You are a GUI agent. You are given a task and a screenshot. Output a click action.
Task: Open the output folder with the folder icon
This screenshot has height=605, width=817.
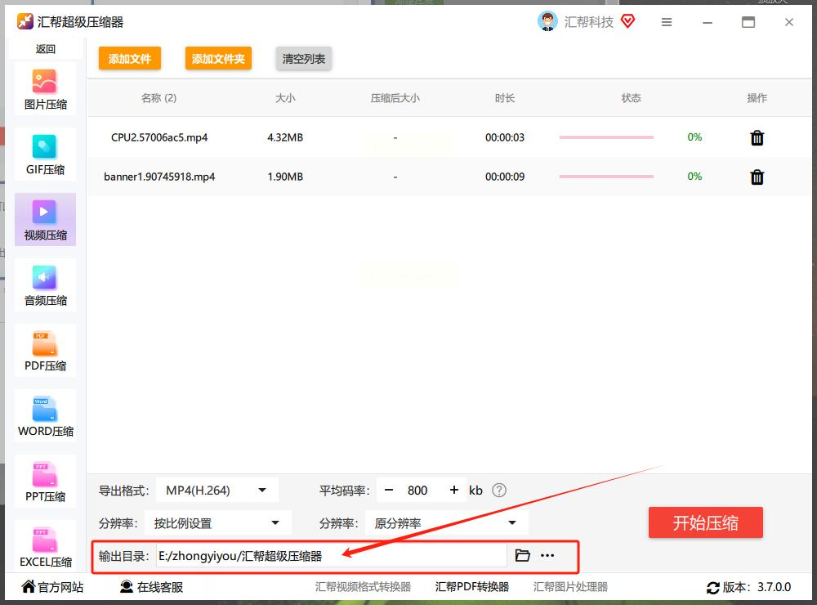(x=522, y=555)
